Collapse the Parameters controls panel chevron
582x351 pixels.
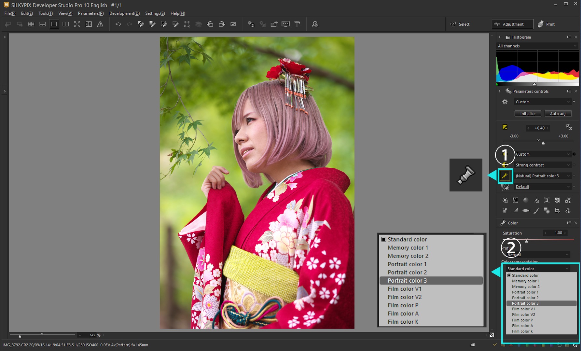pyautogui.click(x=500, y=91)
